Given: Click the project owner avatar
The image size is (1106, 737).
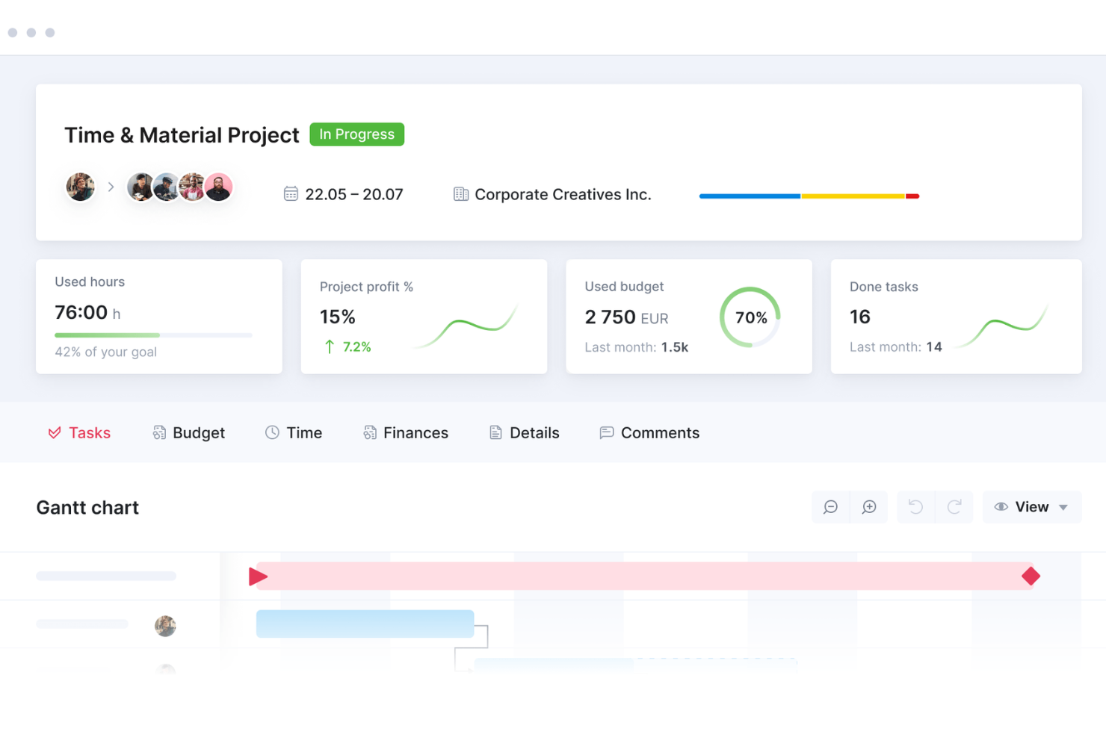Looking at the screenshot, I should (80, 187).
